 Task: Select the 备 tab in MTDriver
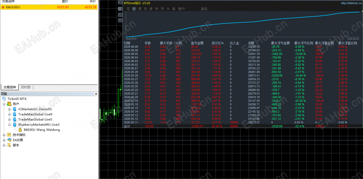(174, 9)
